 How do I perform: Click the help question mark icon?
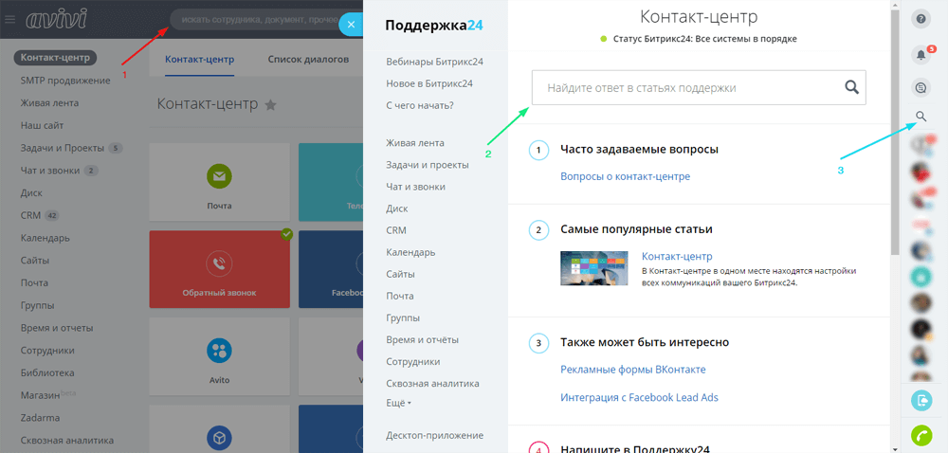point(921,19)
